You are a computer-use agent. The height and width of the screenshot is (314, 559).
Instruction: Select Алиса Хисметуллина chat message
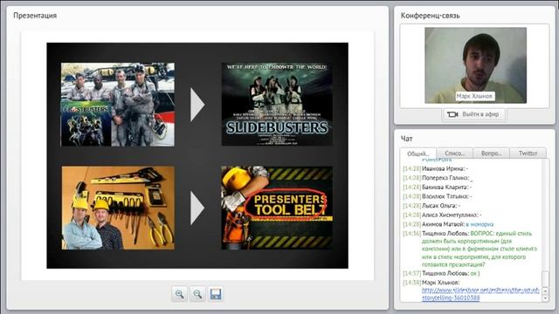click(x=443, y=215)
